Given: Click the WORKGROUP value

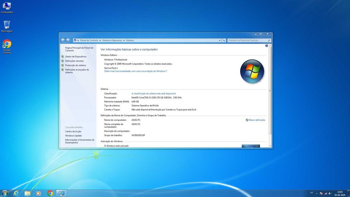Looking at the screenshot, I should (x=138, y=135).
